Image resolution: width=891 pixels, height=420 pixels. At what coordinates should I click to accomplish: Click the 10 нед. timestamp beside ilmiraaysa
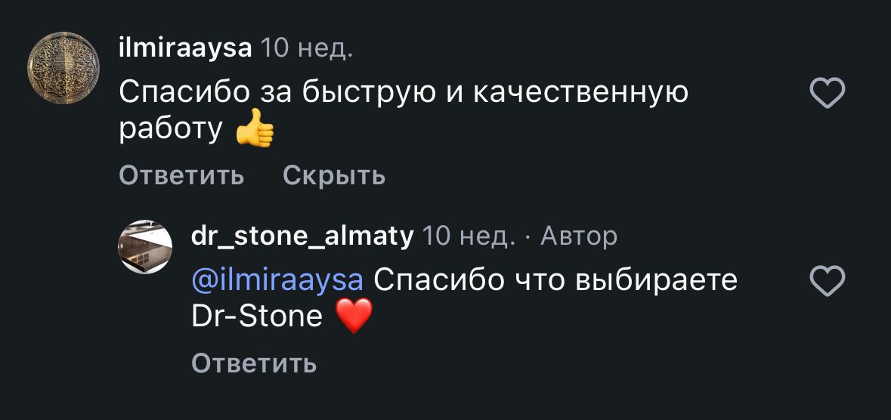[x=306, y=49]
